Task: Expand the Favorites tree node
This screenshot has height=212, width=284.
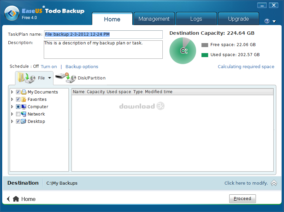Action: point(13,99)
